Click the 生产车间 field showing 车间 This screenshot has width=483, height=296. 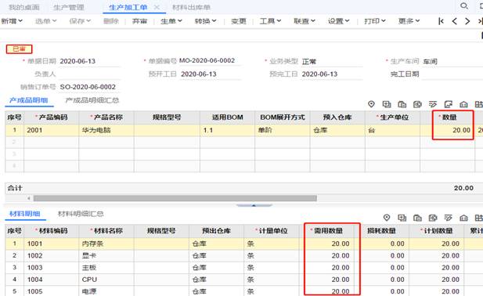[x=452, y=61]
